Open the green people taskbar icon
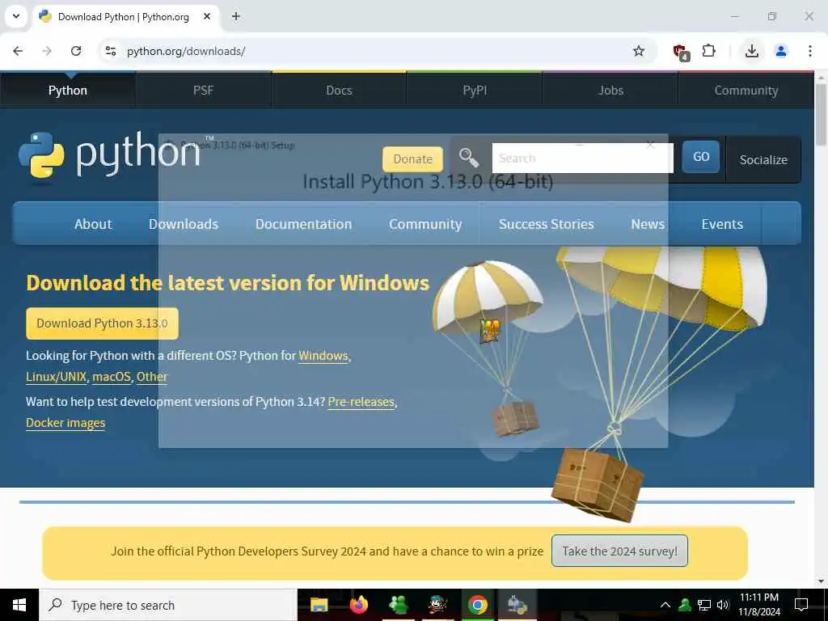 (x=398, y=605)
